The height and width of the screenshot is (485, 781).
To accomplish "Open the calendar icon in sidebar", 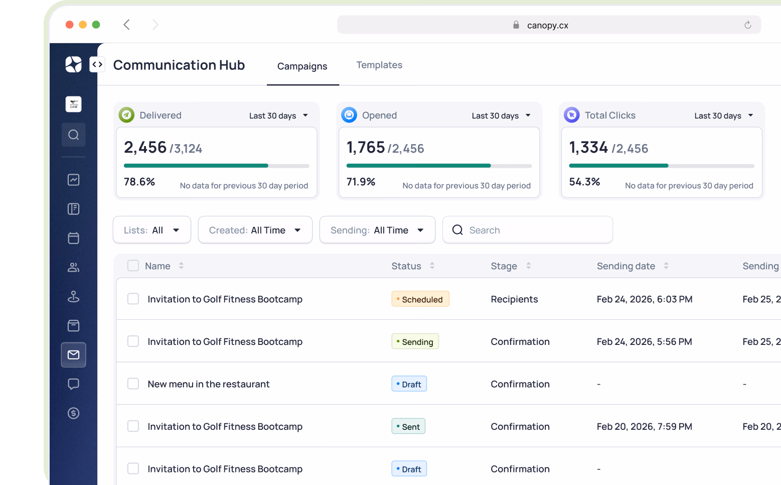I will pos(73,238).
